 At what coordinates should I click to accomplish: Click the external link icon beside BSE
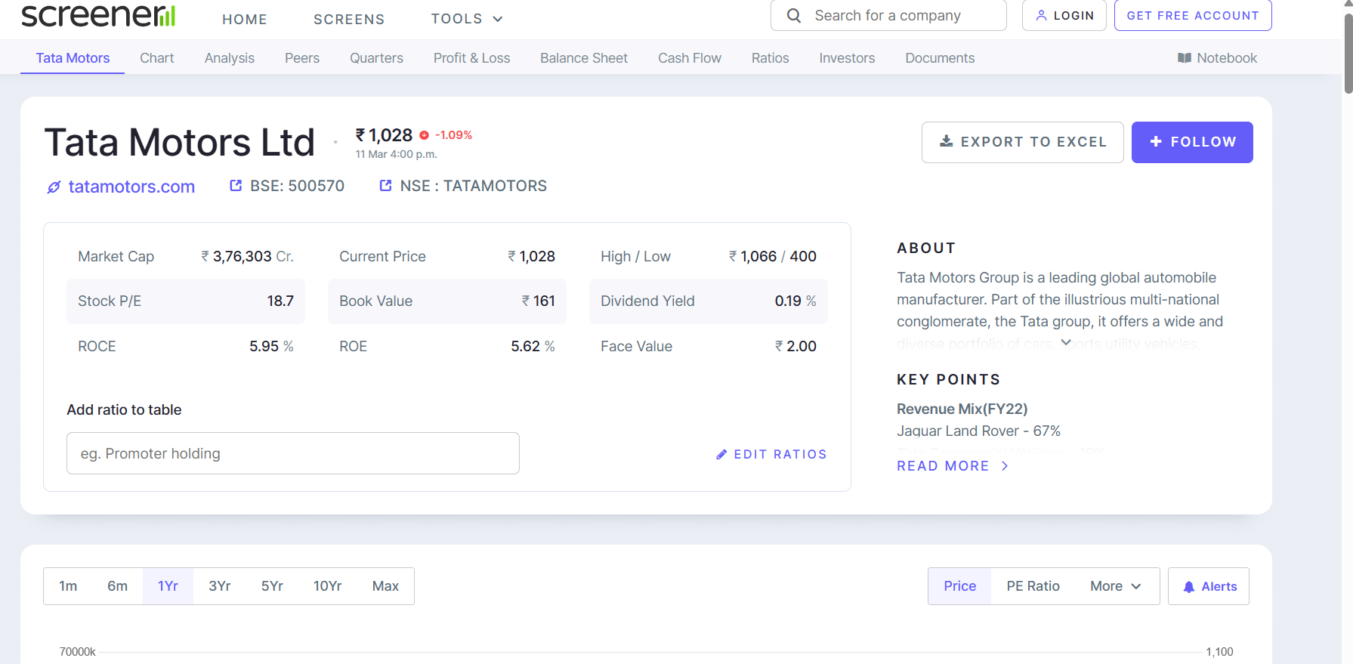click(236, 185)
